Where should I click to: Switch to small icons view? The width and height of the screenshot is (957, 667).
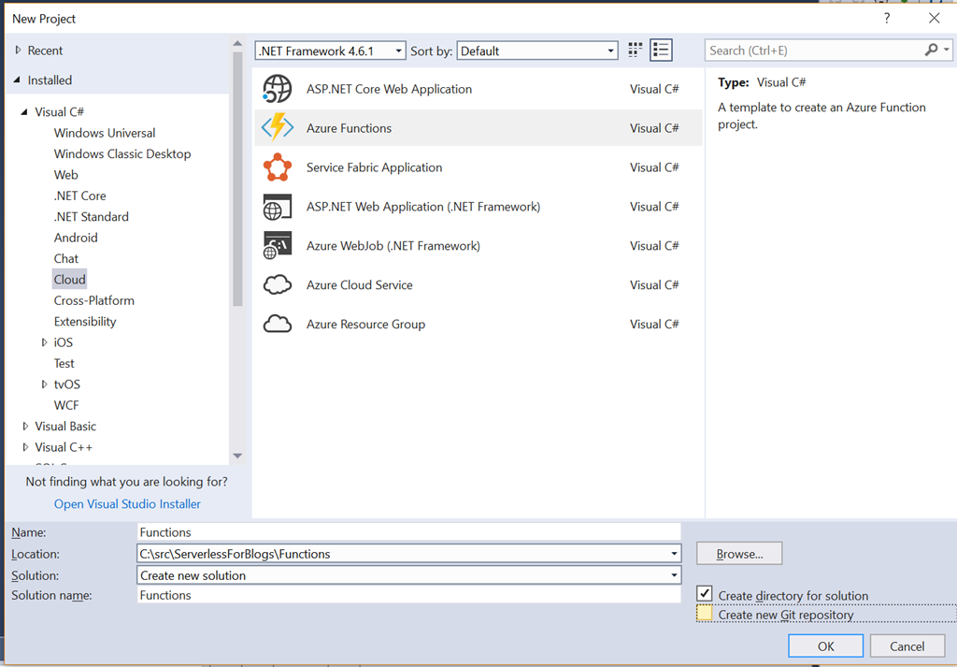click(636, 51)
